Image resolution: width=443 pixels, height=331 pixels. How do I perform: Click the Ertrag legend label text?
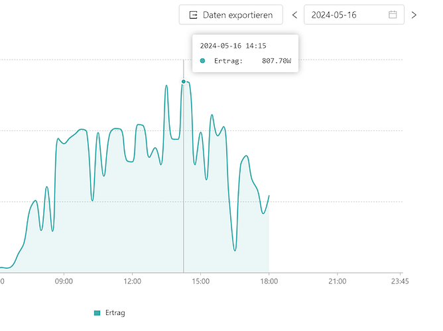(x=115, y=312)
